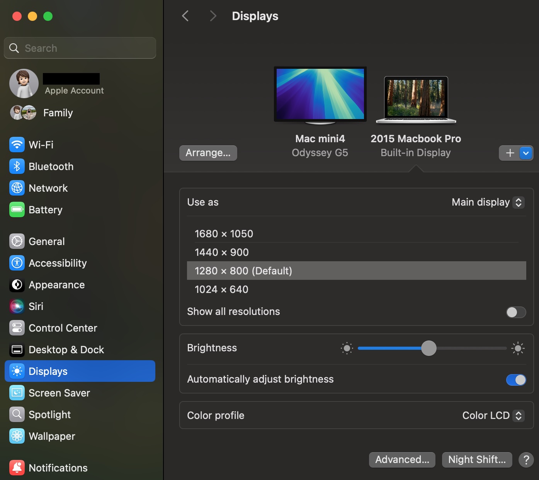This screenshot has height=480, width=539.
Task: Click the Spotlight magnifier icon
Action: coord(17,415)
